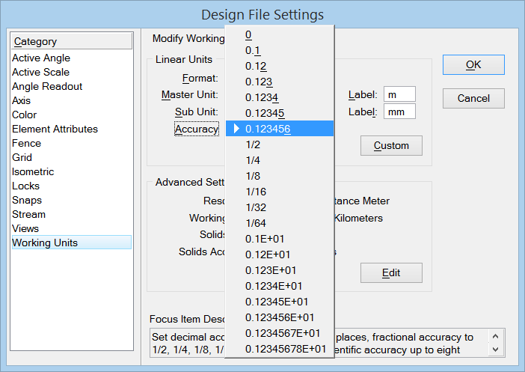This screenshot has height=372, width=525.
Task: Click the Sub Unit label field containing mm
Action: 399,112
